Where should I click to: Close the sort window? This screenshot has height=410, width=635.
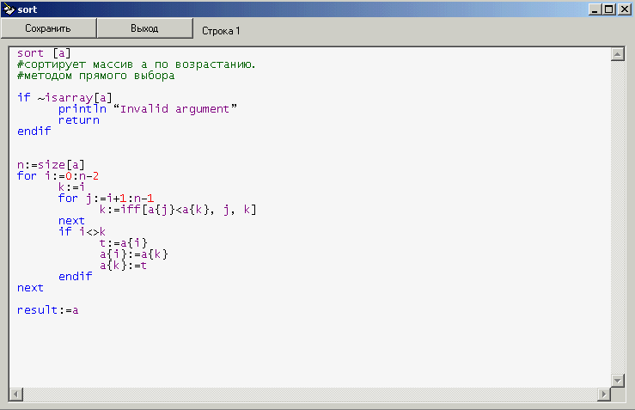(624, 9)
